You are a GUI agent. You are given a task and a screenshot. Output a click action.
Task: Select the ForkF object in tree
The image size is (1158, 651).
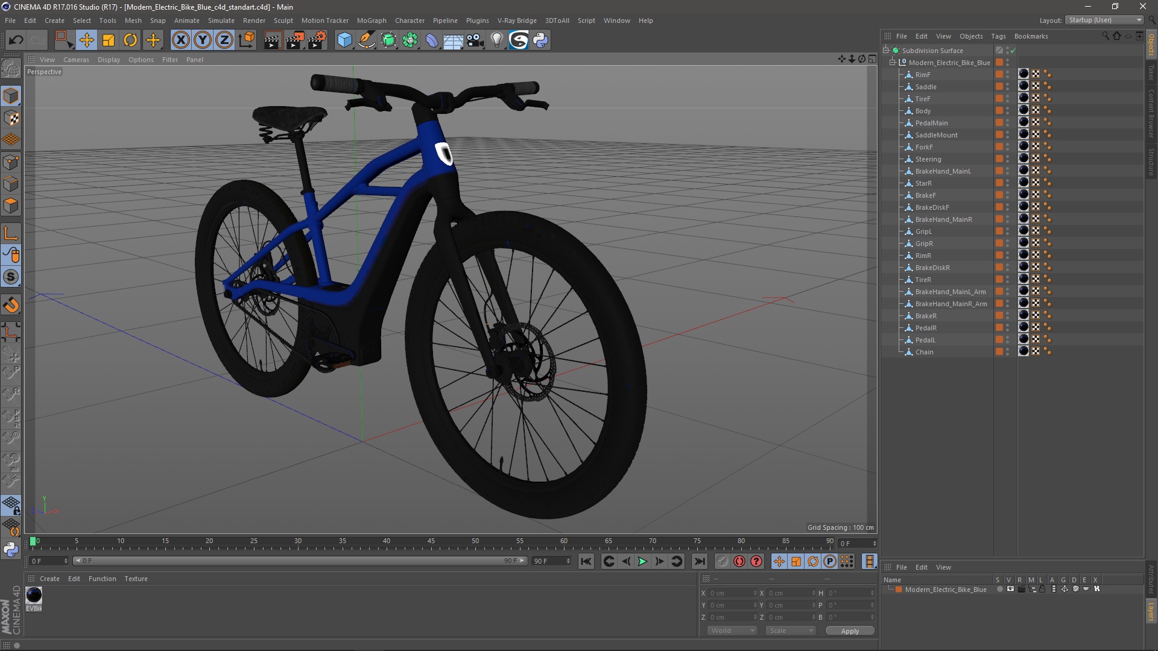[x=923, y=147]
